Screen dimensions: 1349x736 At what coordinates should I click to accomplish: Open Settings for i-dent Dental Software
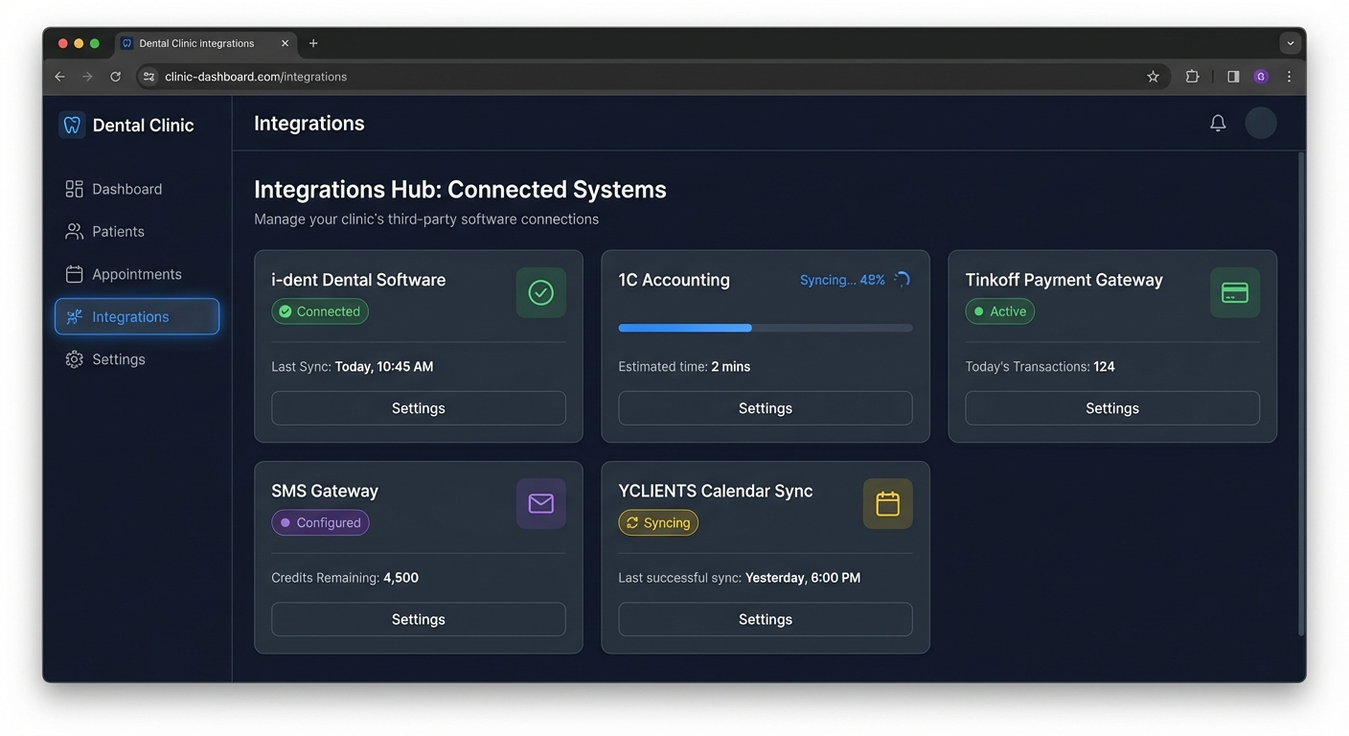(418, 408)
